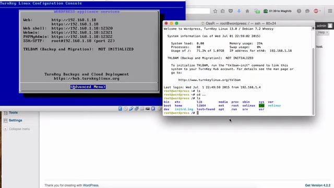Screen dimensions: 334x188
Task: Click the Tools sidebar icon
Action: tap(6, 113)
